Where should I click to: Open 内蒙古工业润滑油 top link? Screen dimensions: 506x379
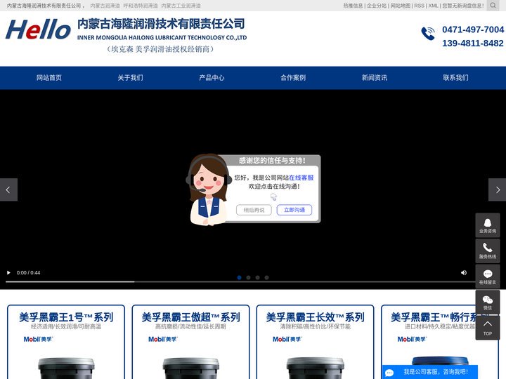pyautogui.click(x=181, y=6)
